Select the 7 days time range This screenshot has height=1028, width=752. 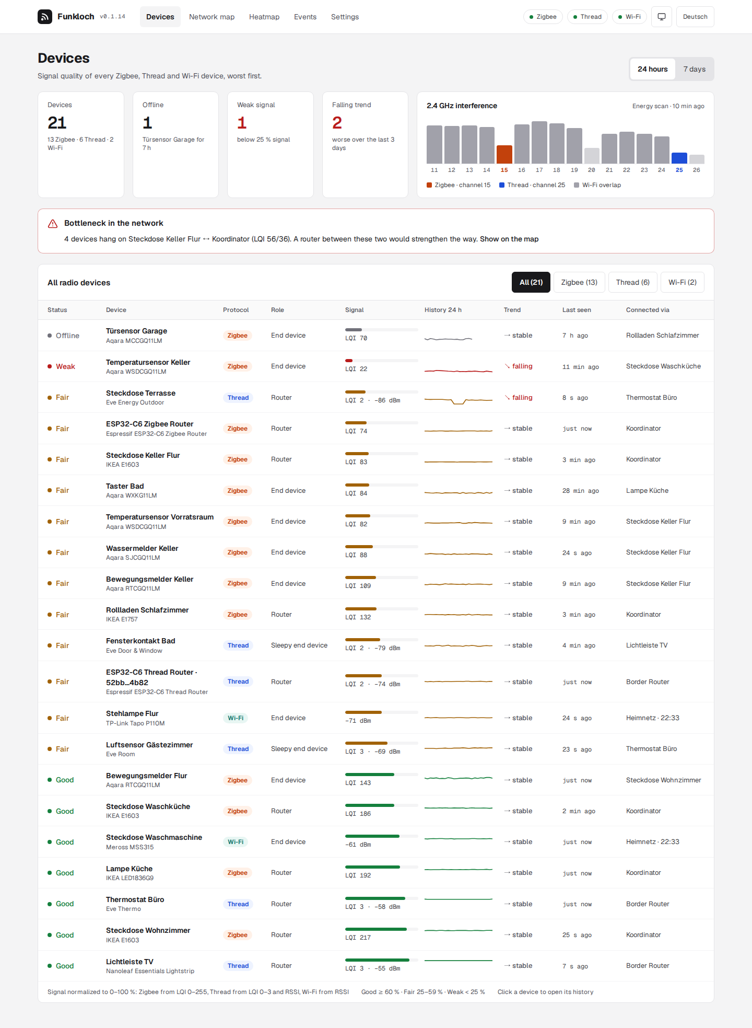click(695, 69)
